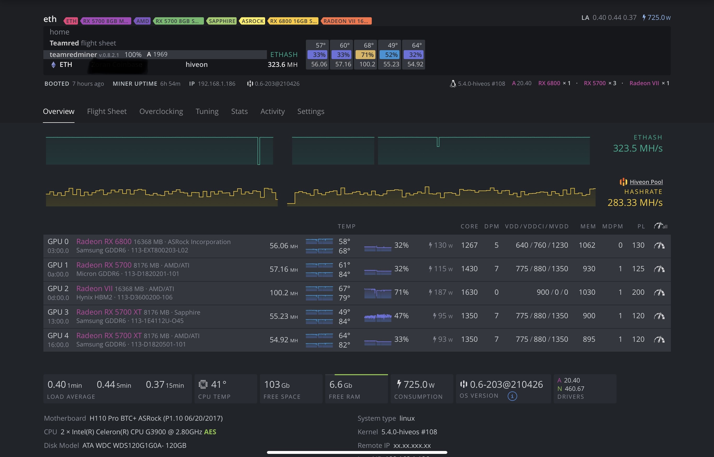
Task: Click the consumption bolt icon in bottom card
Action: click(x=399, y=384)
